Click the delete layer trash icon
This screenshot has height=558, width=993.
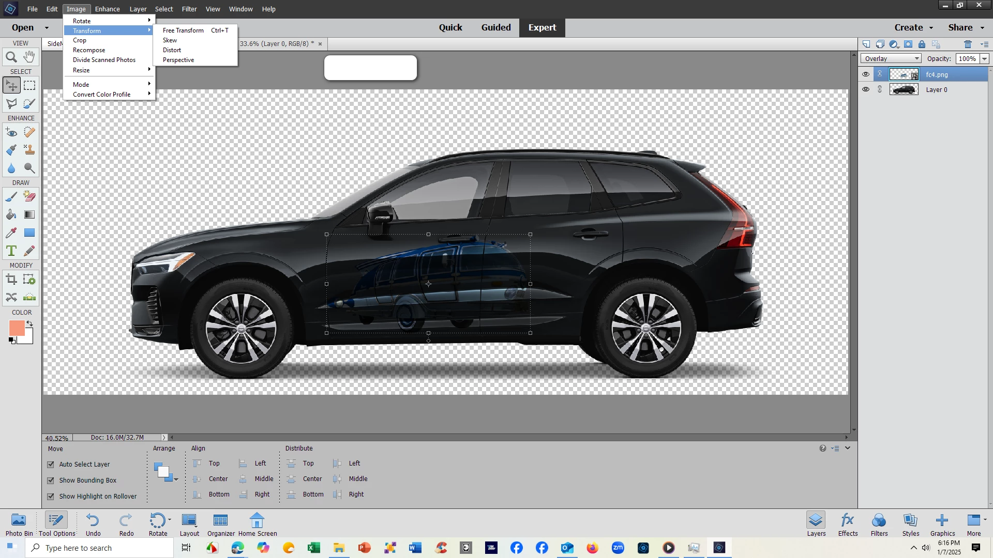pos(968,44)
